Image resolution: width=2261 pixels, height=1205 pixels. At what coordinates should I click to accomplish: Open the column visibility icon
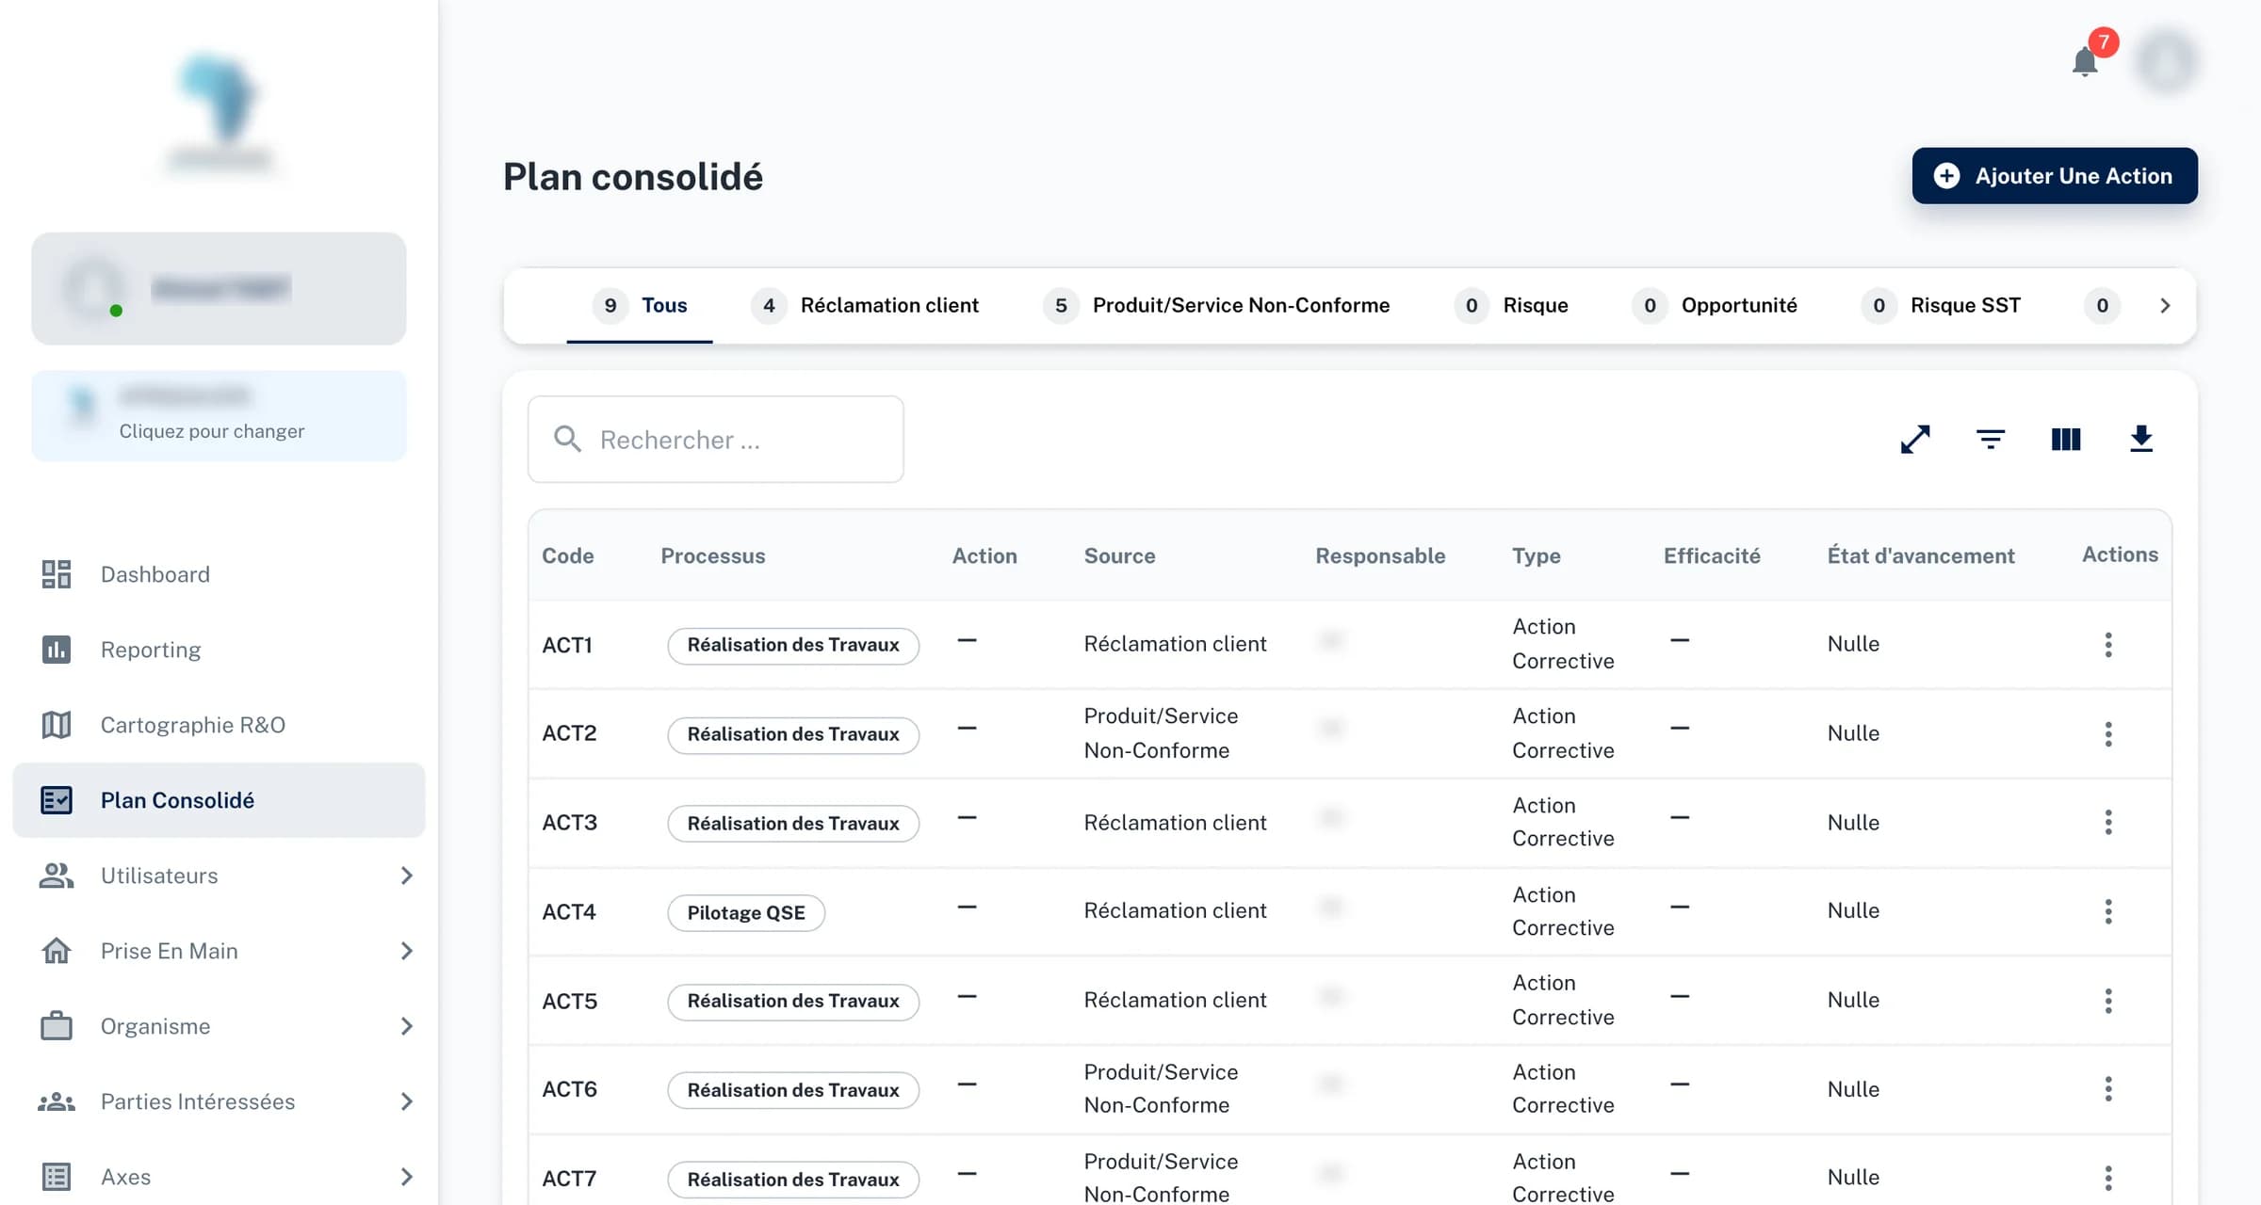pos(2066,439)
